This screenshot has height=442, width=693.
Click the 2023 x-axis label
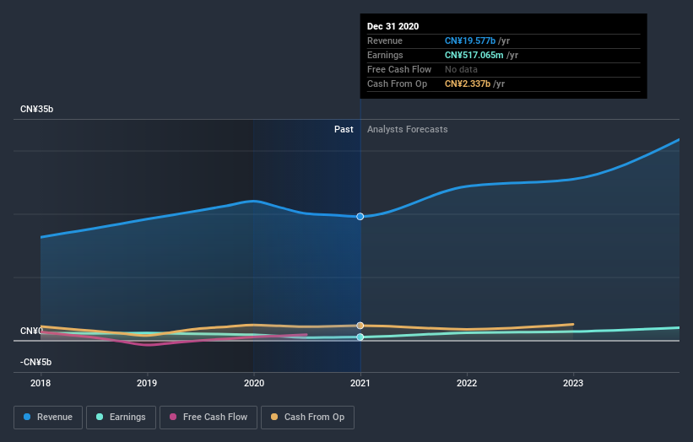point(573,383)
